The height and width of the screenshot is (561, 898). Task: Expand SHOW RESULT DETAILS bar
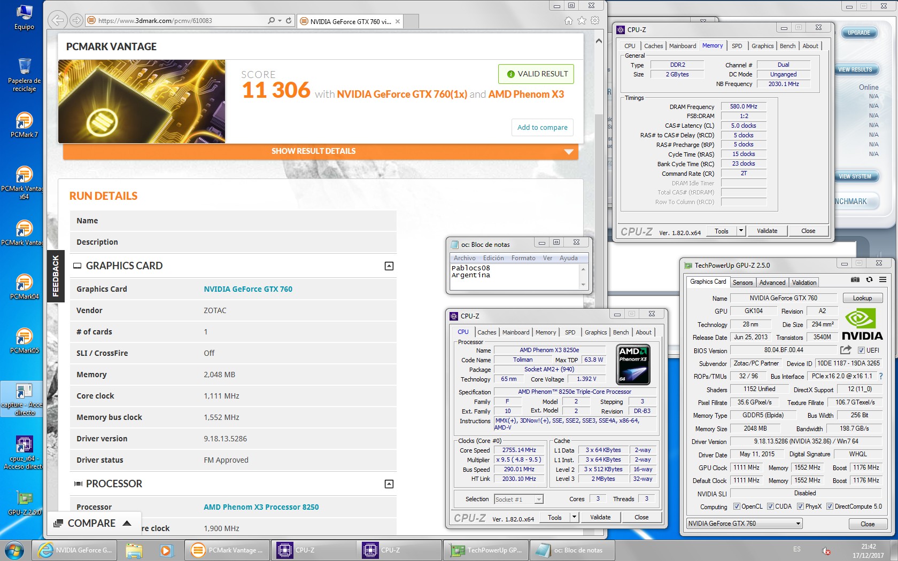point(321,151)
